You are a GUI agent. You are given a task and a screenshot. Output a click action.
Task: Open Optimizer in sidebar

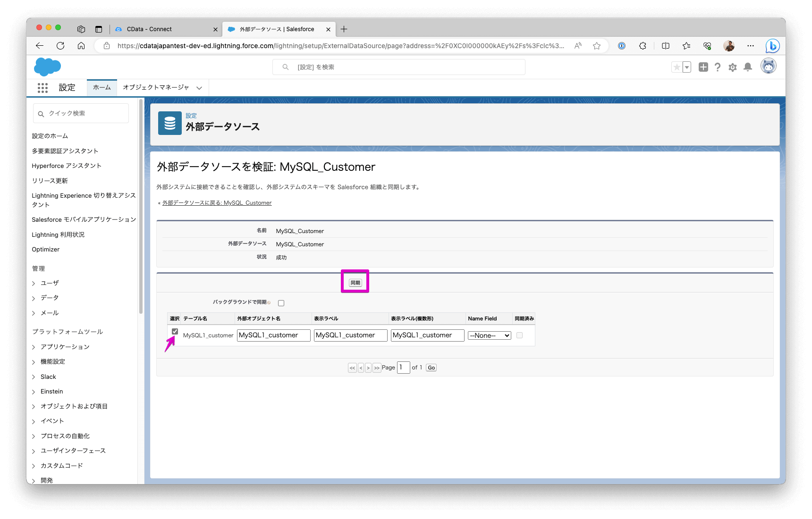click(46, 249)
